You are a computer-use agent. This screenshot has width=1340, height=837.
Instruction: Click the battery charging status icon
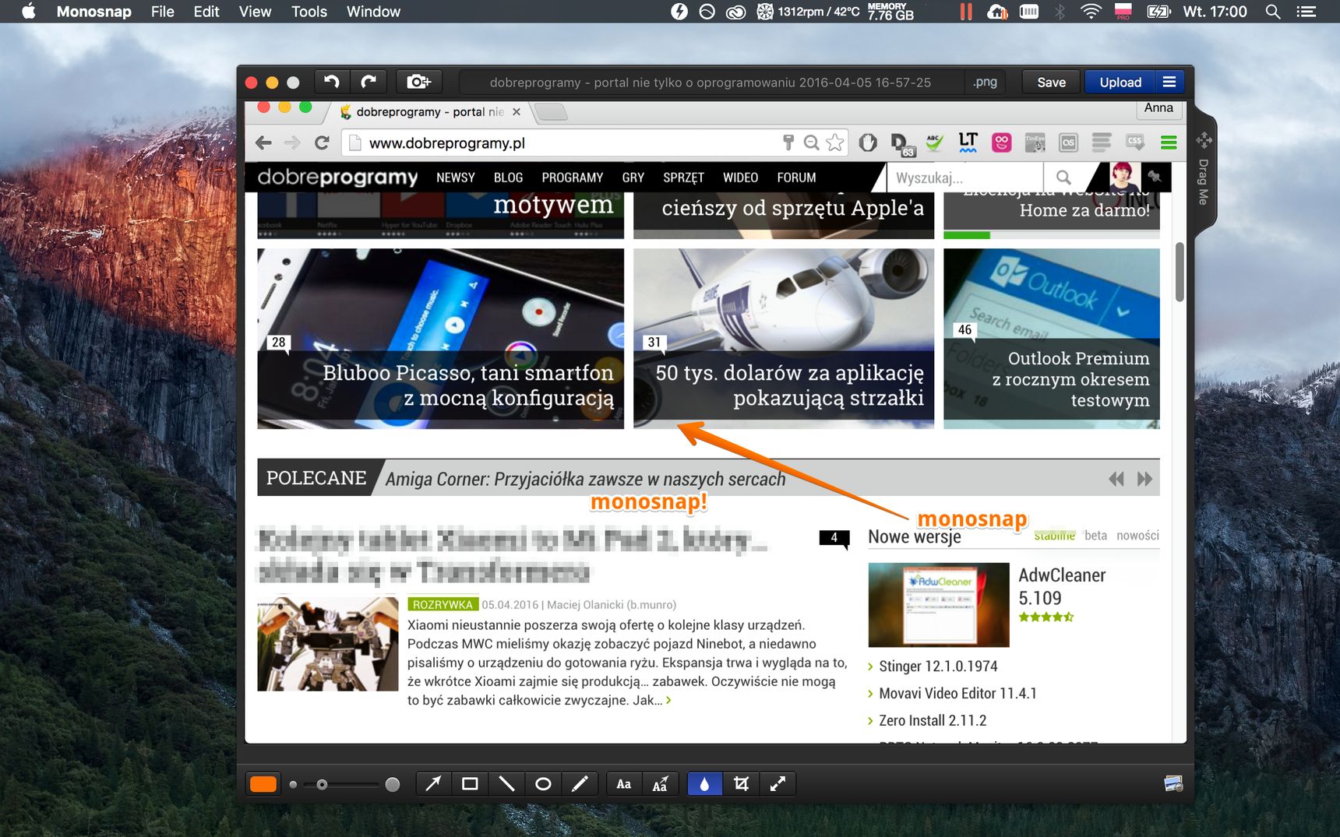pos(1158,12)
